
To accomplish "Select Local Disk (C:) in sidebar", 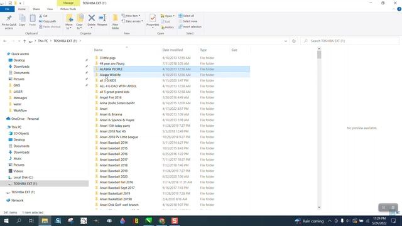I will click(23, 177).
